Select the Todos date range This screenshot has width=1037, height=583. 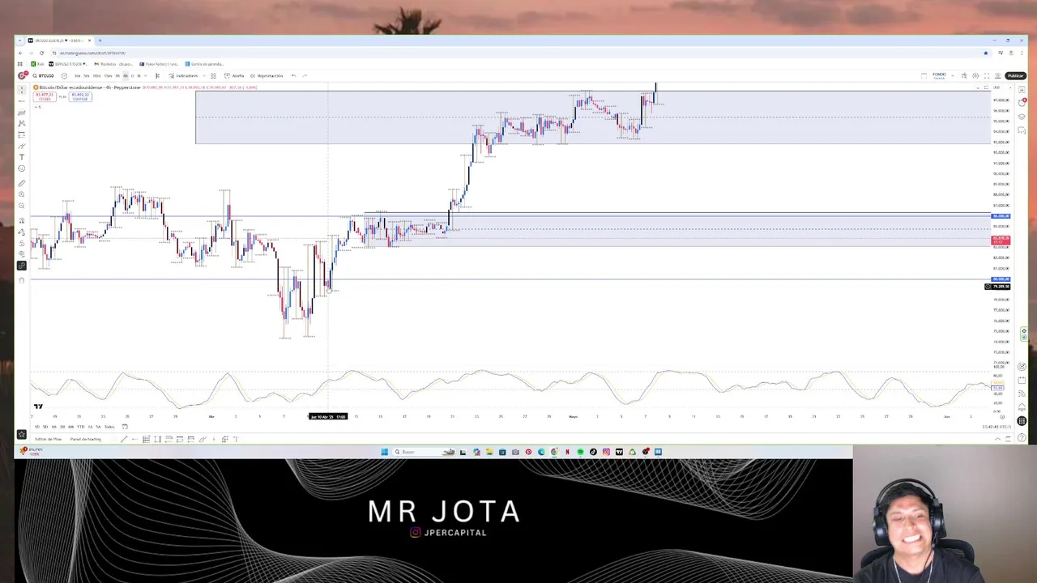pos(109,427)
